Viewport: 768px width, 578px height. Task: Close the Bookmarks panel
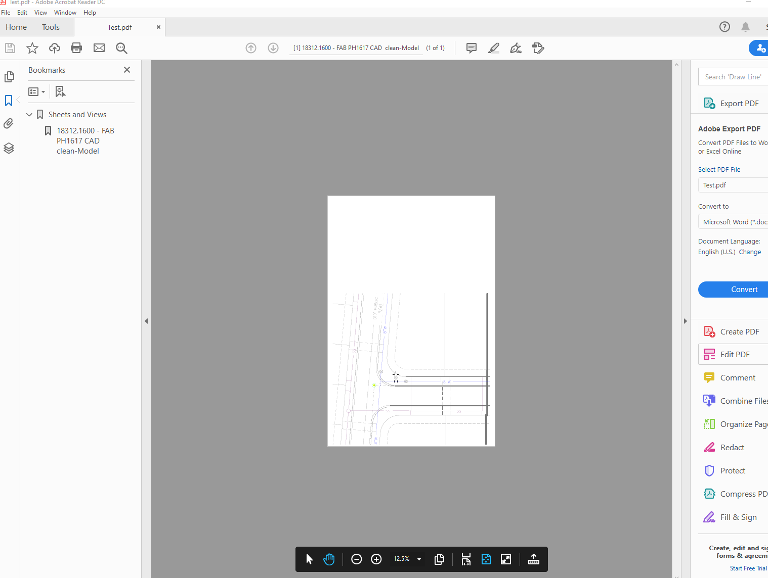(127, 70)
